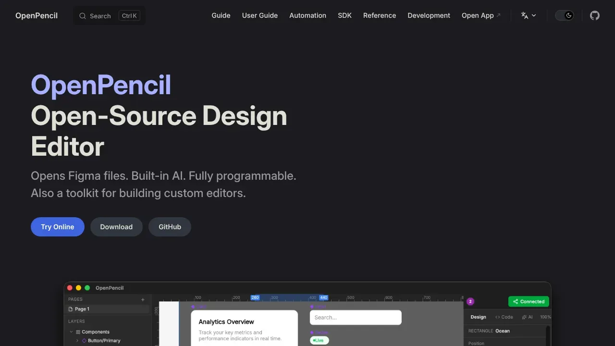The image size is (615, 346).
Task: Expand the Button/Primary layer
Action: (77, 341)
